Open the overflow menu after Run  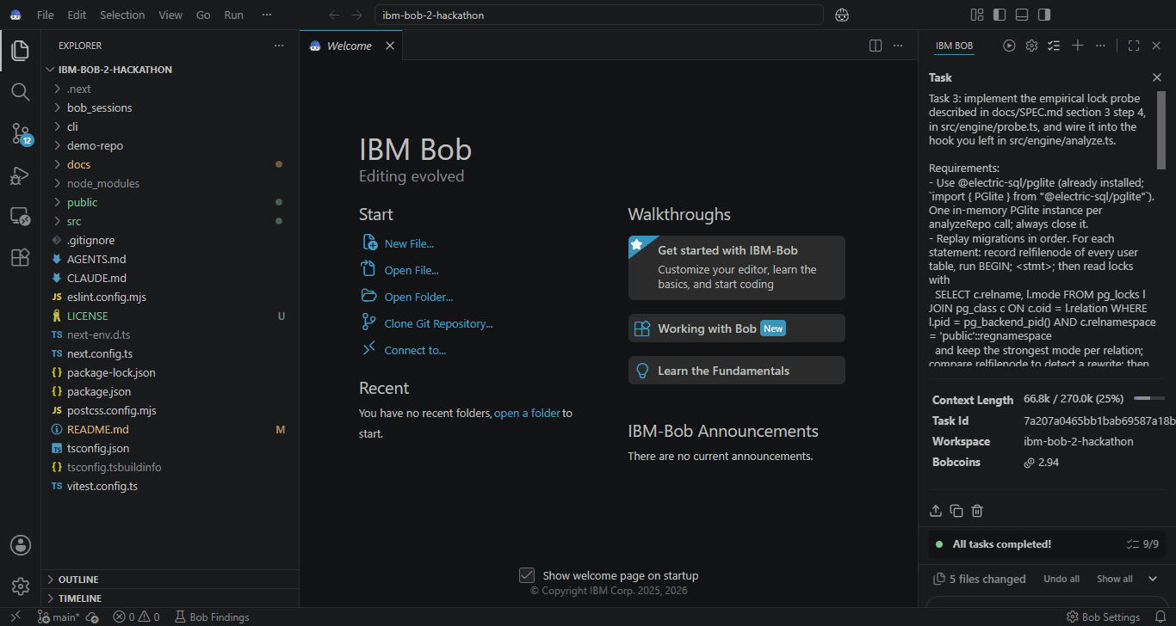pos(266,15)
